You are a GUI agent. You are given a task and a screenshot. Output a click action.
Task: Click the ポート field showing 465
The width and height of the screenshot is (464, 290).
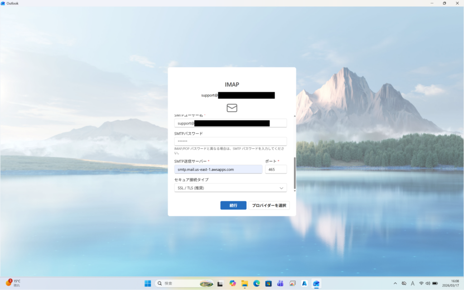[x=275, y=169]
